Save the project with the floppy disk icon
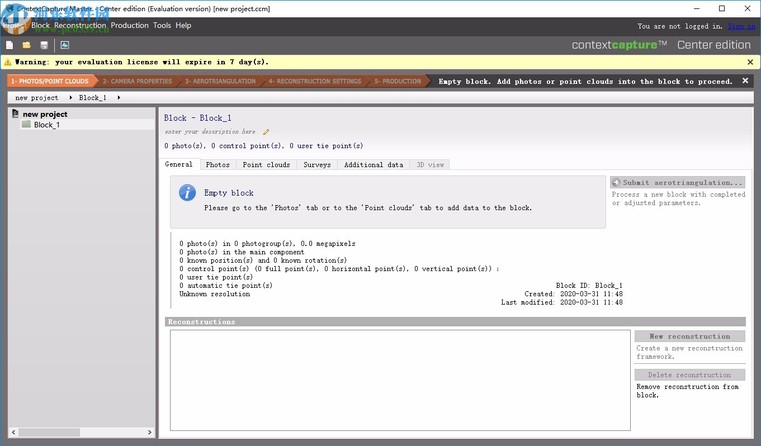 [x=44, y=45]
